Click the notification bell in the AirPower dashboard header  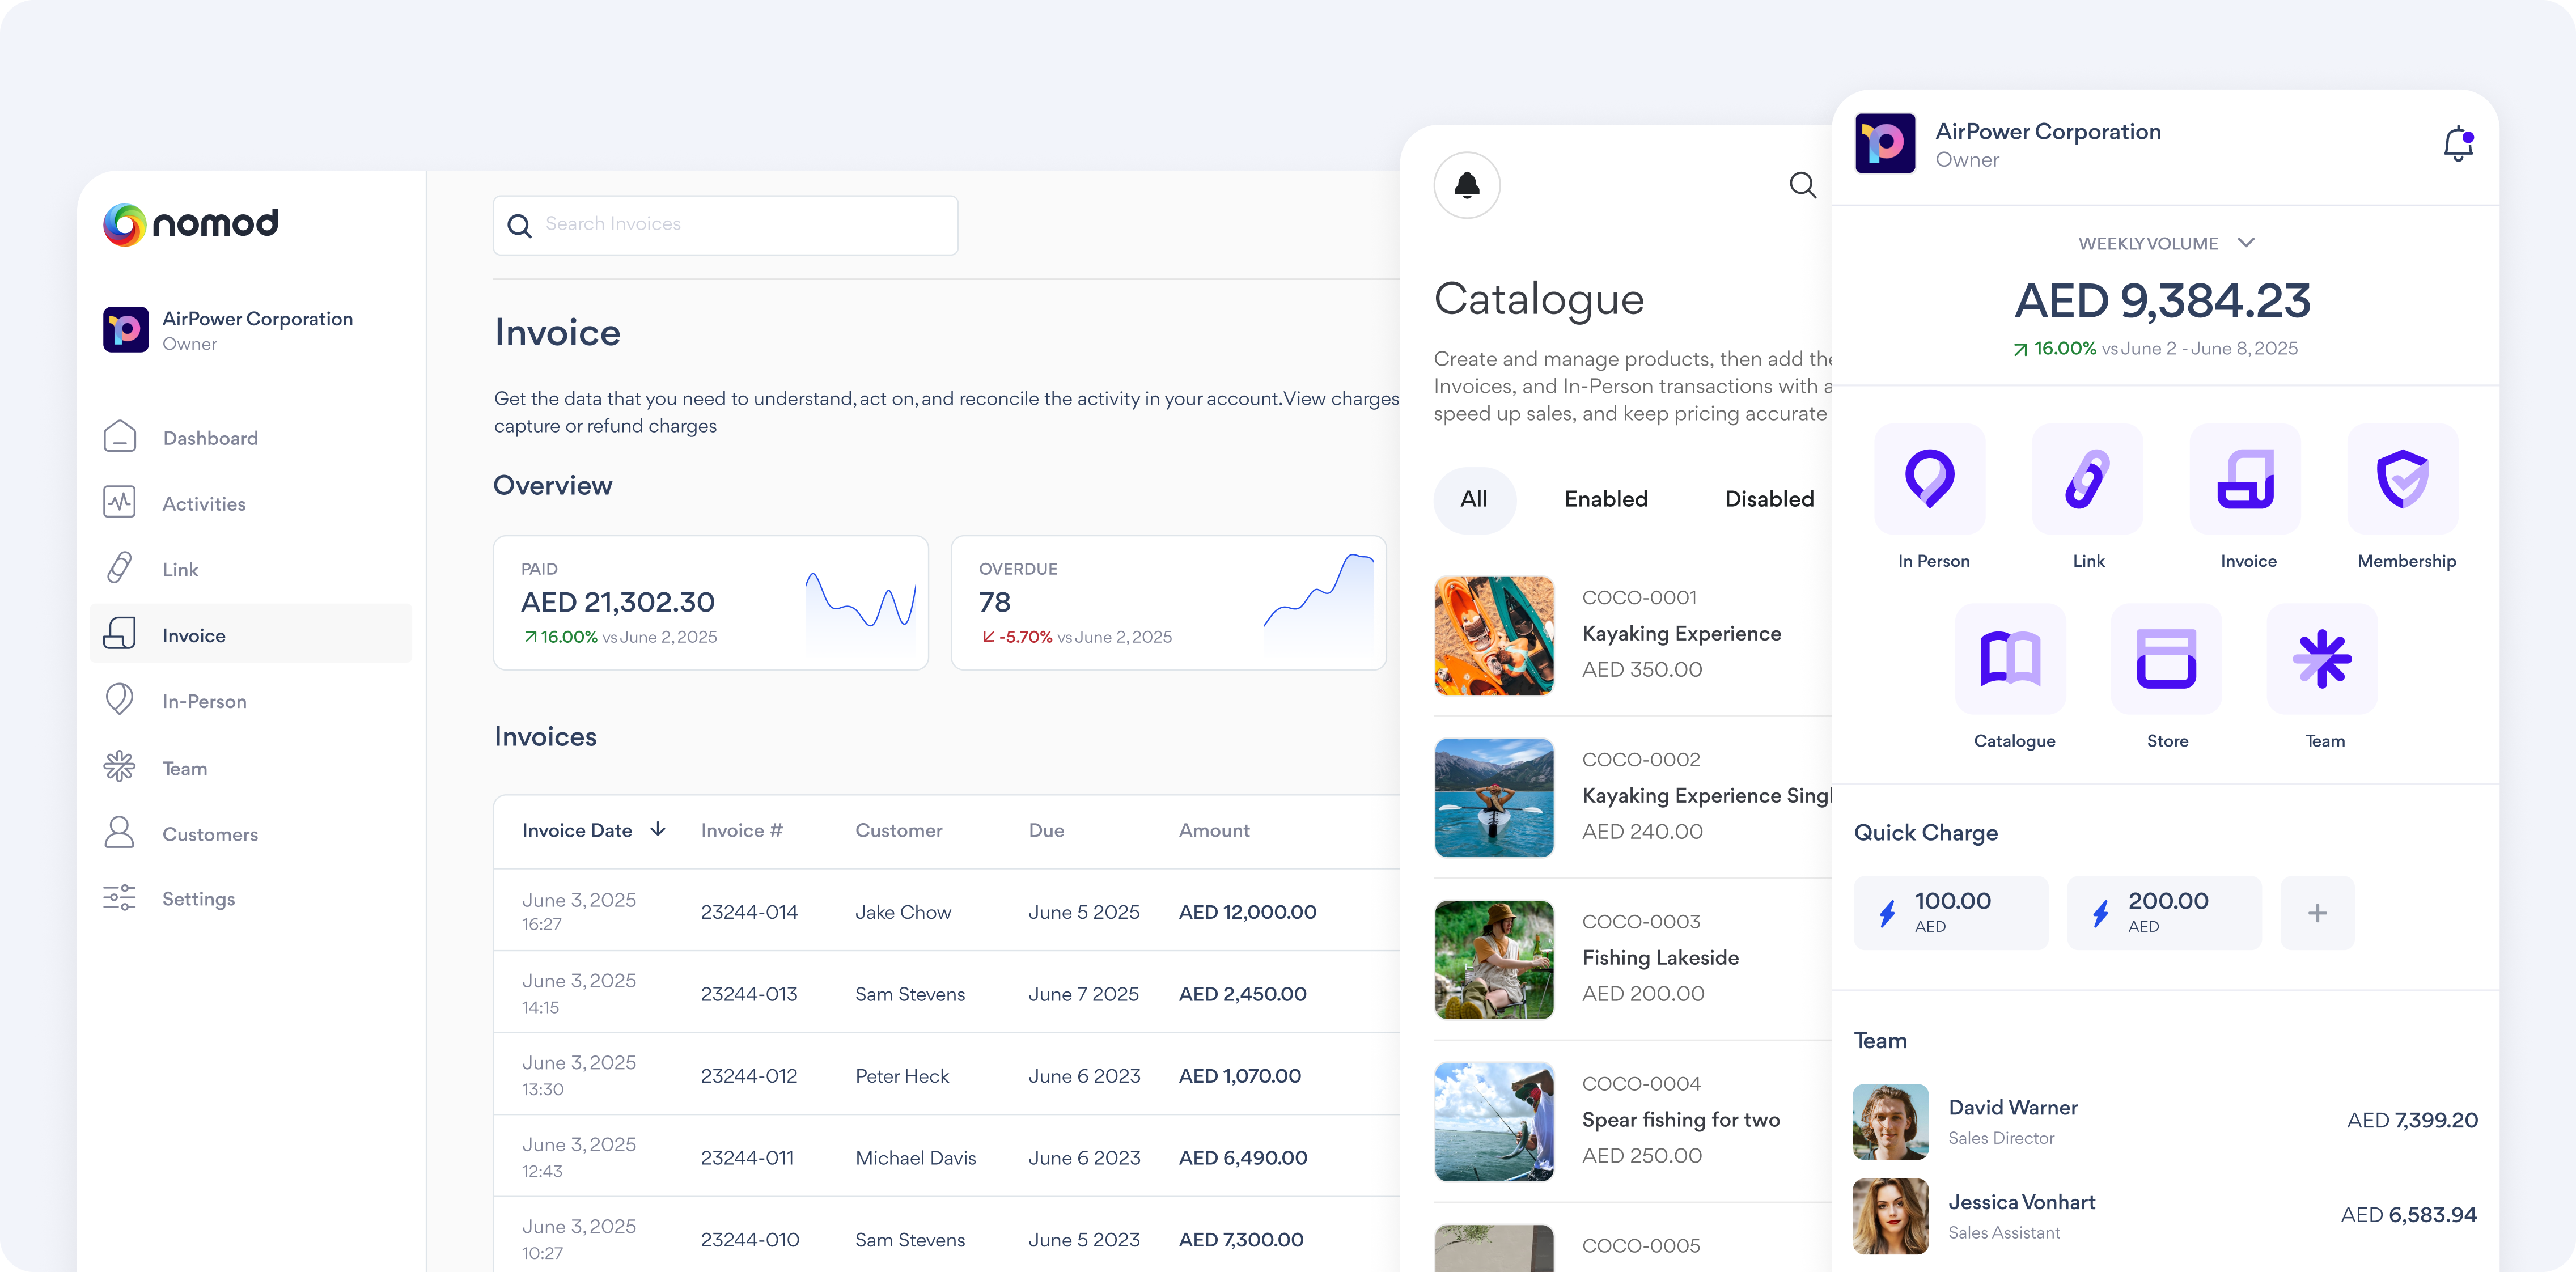click(2458, 144)
